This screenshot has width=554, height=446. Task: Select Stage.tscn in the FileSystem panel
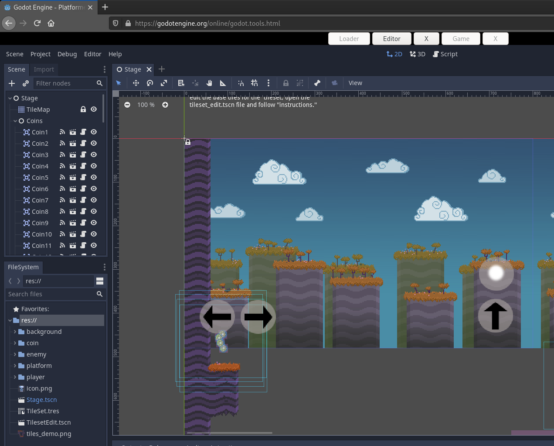41,400
